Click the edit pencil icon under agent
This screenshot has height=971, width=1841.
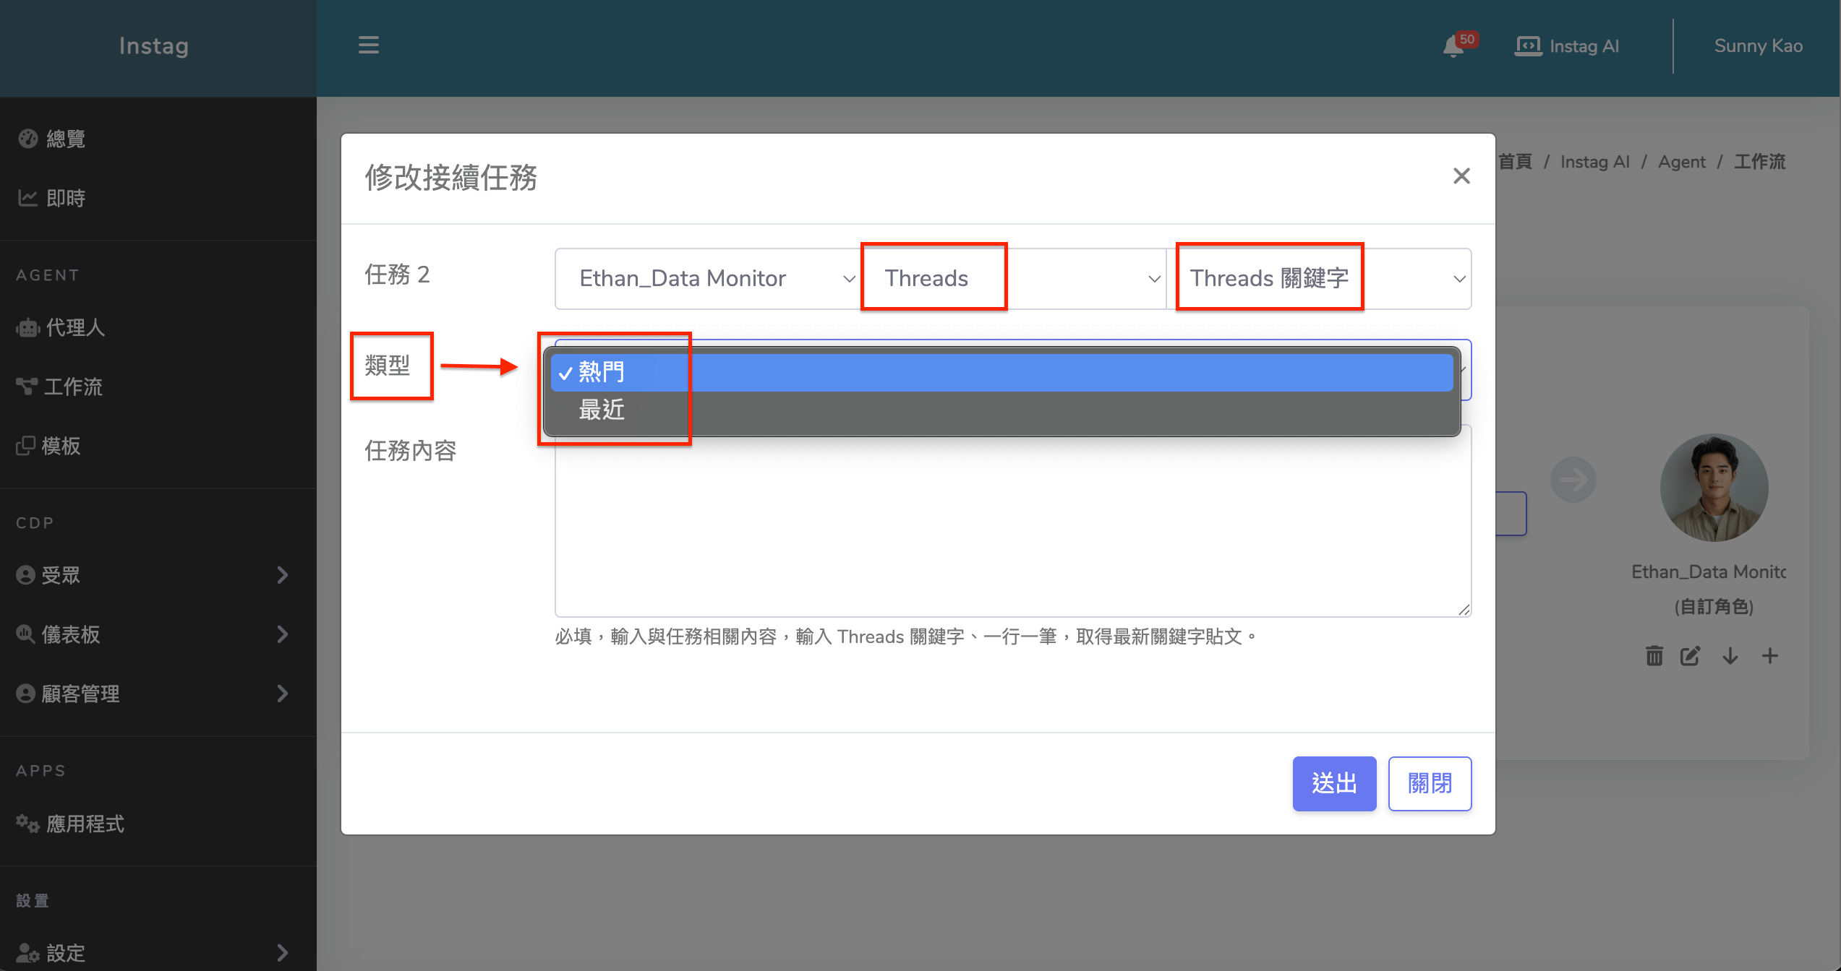coord(1690,656)
